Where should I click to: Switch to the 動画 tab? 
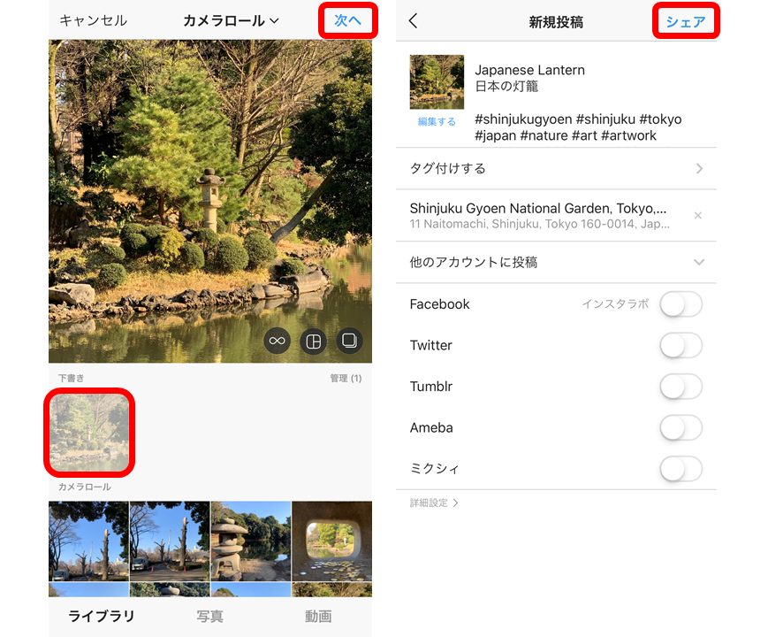pos(318,617)
